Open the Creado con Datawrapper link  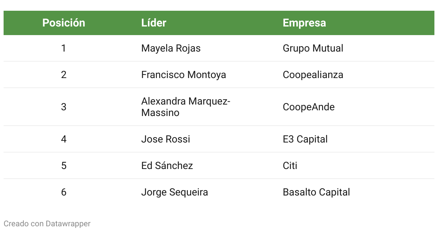47,224
